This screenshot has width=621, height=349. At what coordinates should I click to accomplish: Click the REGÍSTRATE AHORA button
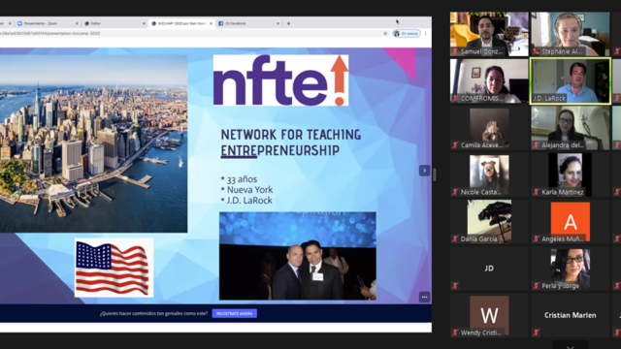point(235,313)
